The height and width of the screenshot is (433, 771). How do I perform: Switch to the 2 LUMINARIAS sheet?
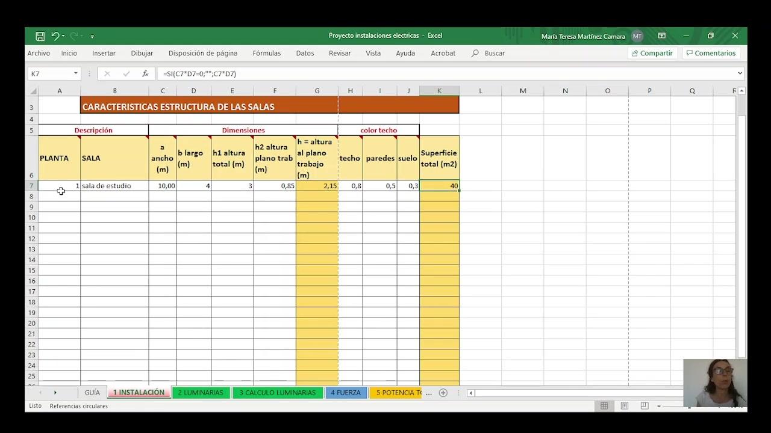201,393
